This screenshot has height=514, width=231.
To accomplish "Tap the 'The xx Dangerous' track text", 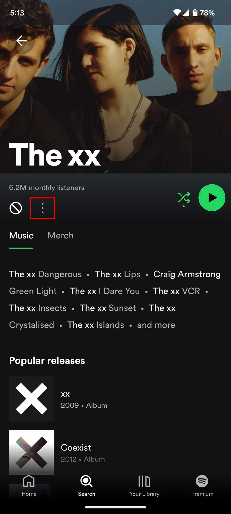I will 45,274.
